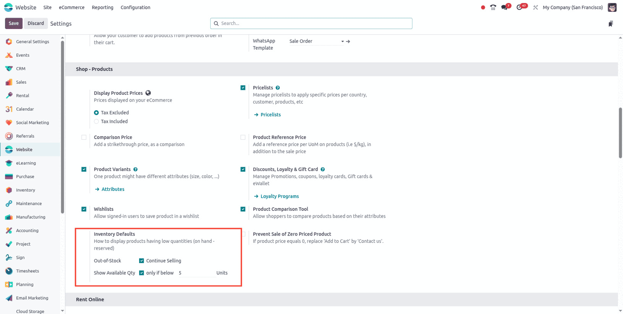Uncheck the Wishlists checkbox
623x314 pixels.
84,209
